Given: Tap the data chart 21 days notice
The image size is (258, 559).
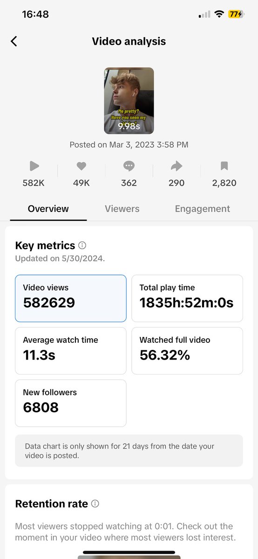Looking at the screenshot, I should click(x=129, y=451).
